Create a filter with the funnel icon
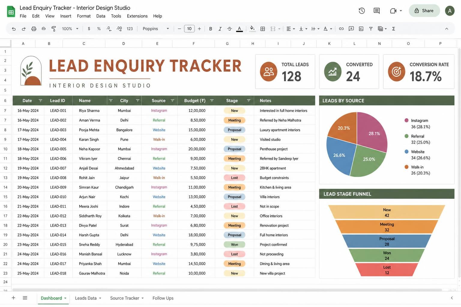The height and width of the screenshot is (307, 461). (371, 29)
